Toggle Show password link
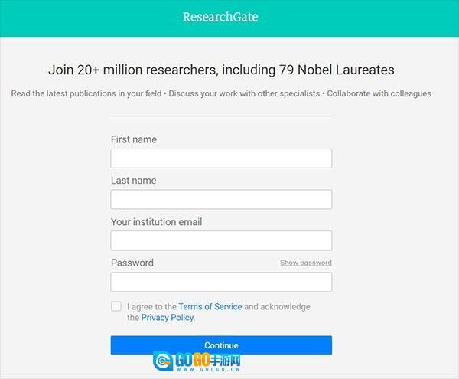 (x=305, y=263)
